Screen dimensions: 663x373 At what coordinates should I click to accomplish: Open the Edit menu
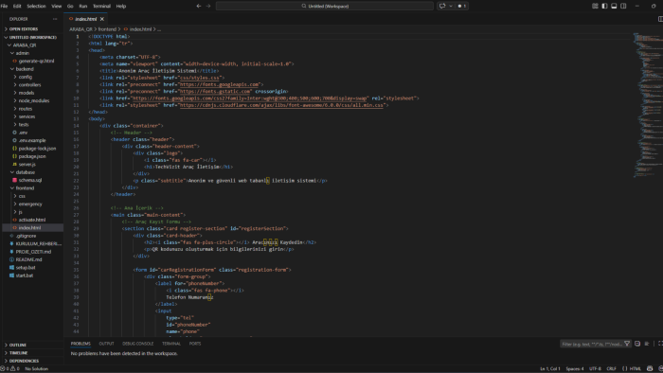[x=17, y=6]
